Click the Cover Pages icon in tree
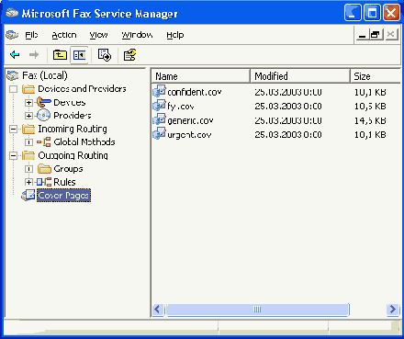 (28, 196)
